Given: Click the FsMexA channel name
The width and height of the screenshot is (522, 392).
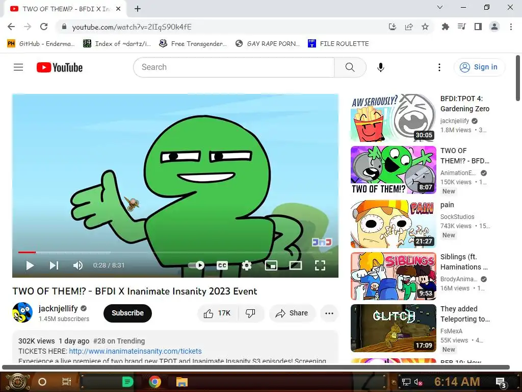Looking at the screenshot, I should 452,331.
